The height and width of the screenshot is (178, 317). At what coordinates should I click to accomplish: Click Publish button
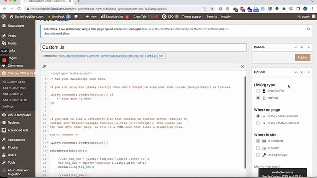coord(302,57)
